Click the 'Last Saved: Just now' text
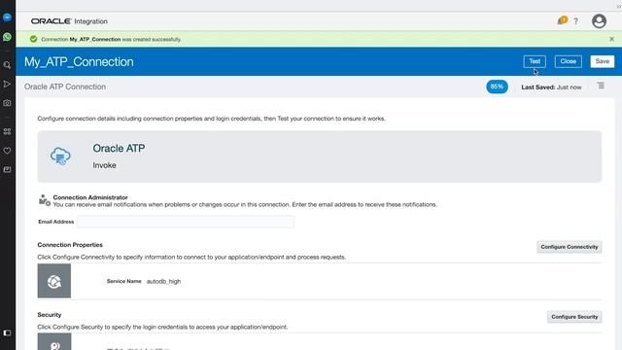Screen dimensions: 622x350 [551, 87]
